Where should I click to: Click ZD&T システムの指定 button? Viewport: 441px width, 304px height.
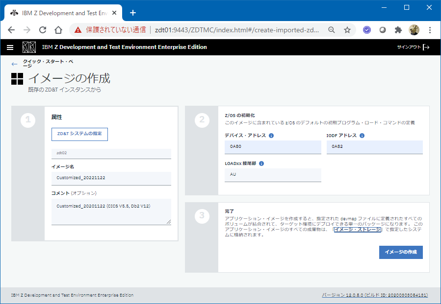[79, 134]
